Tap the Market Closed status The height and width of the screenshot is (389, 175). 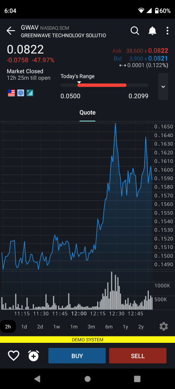point(25,71)
